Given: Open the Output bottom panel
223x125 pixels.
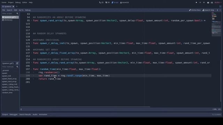Looking at the screenshot, I should click(x=5, y=115).
